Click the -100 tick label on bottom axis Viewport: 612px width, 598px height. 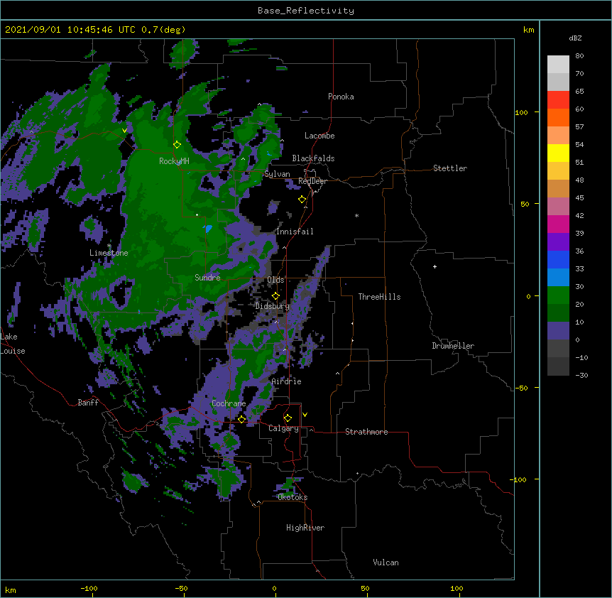pos(89,588)
